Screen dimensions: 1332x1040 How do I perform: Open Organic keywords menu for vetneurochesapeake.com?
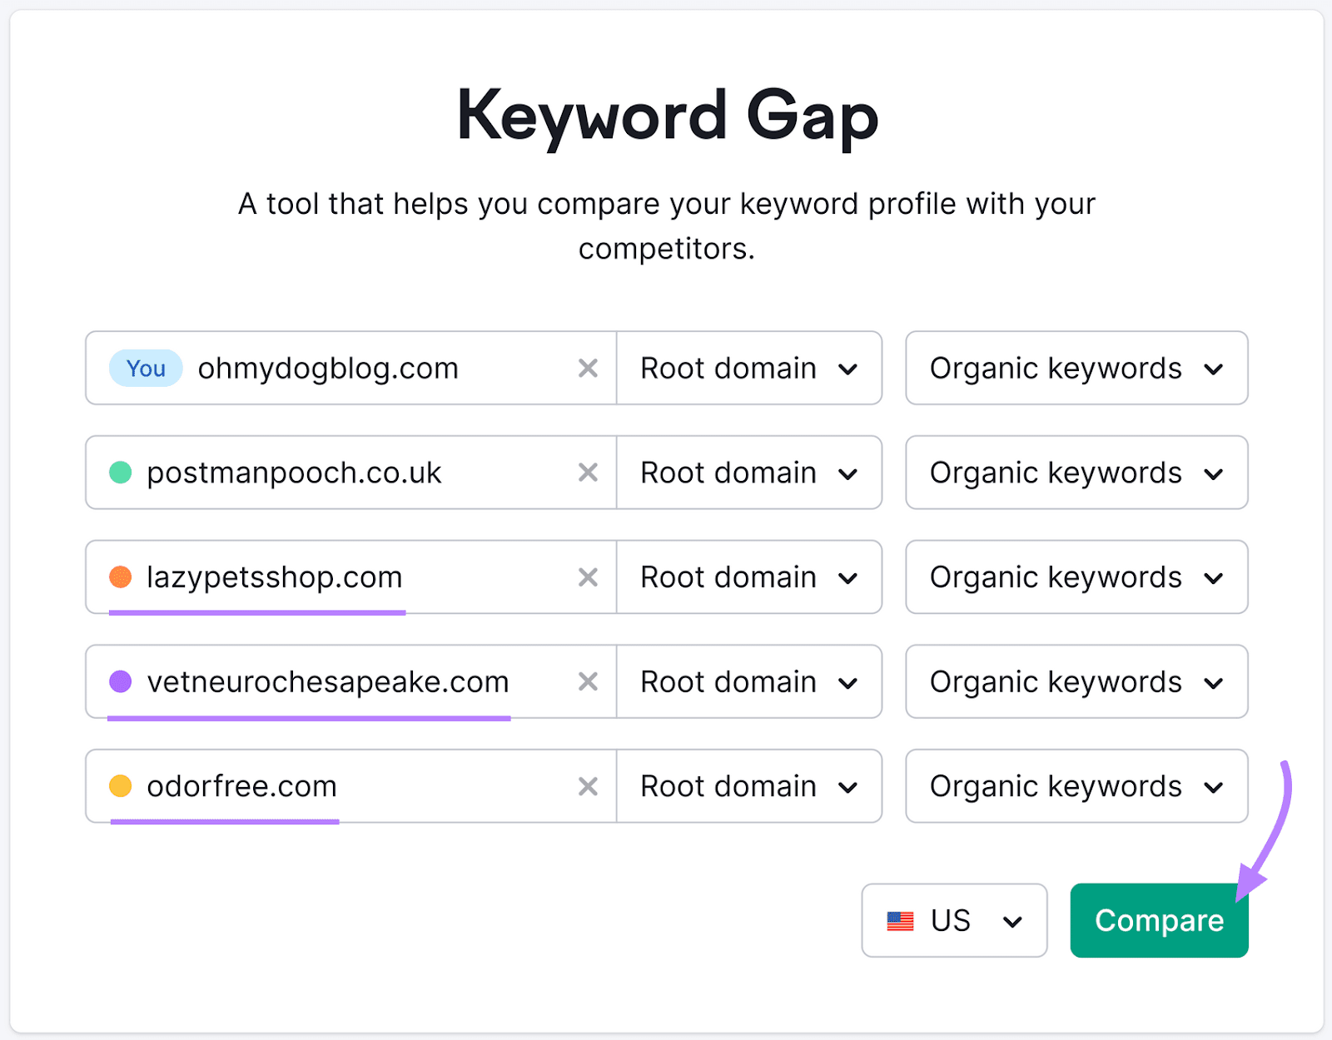(1076, 682)
